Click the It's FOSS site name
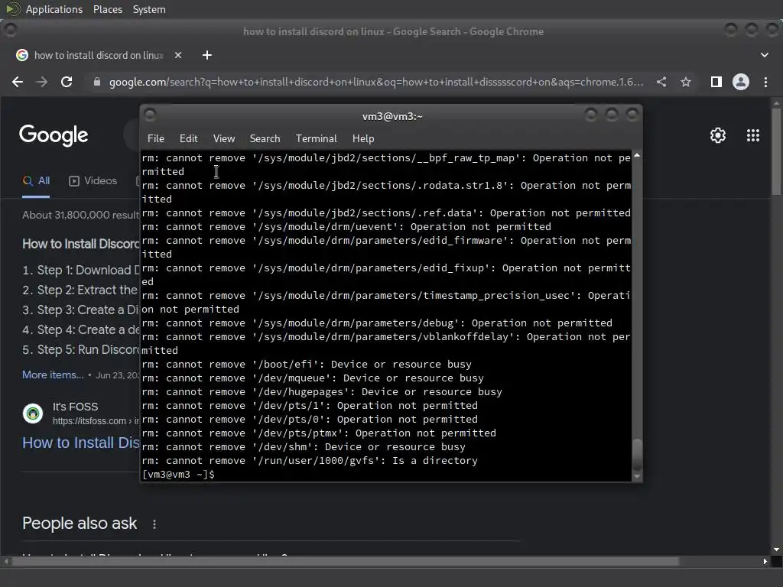 click(76, 407)
